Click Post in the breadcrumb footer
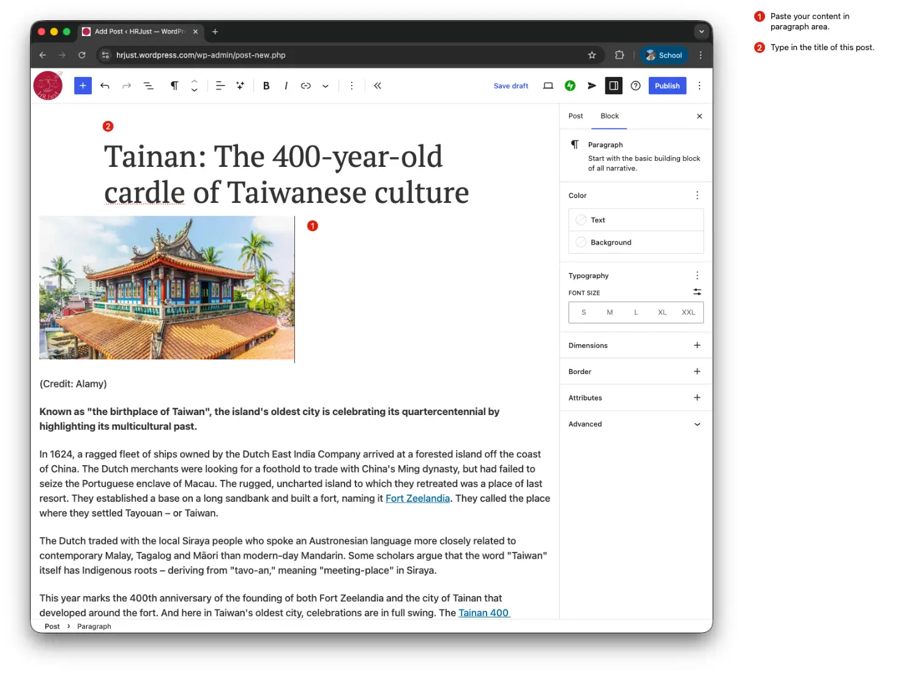This screenshot has width=918, height=673. coord(52,627)
